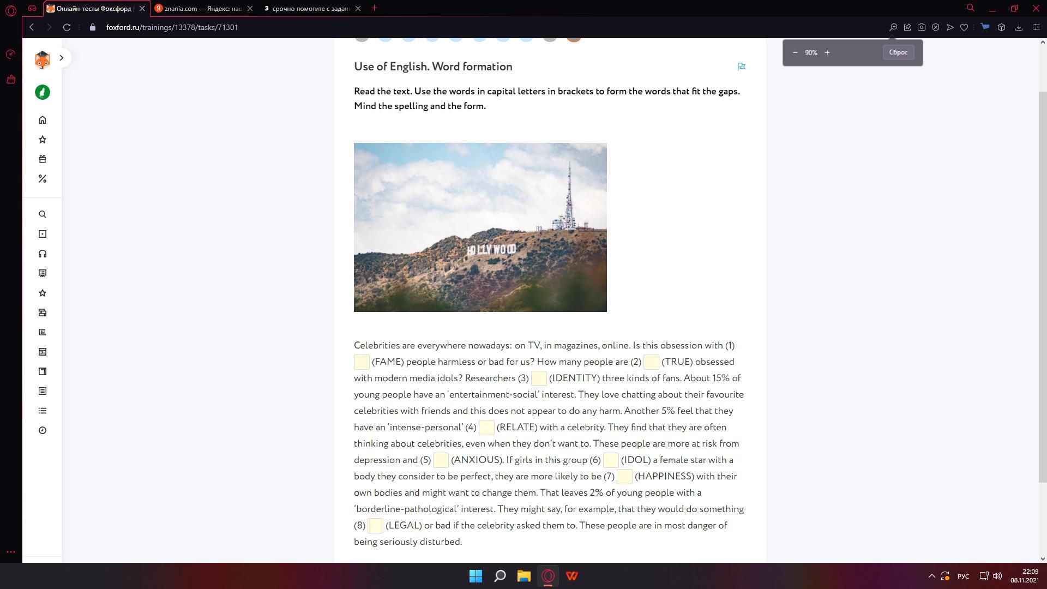Open the shopping cart extension icon

click(985, 27)
